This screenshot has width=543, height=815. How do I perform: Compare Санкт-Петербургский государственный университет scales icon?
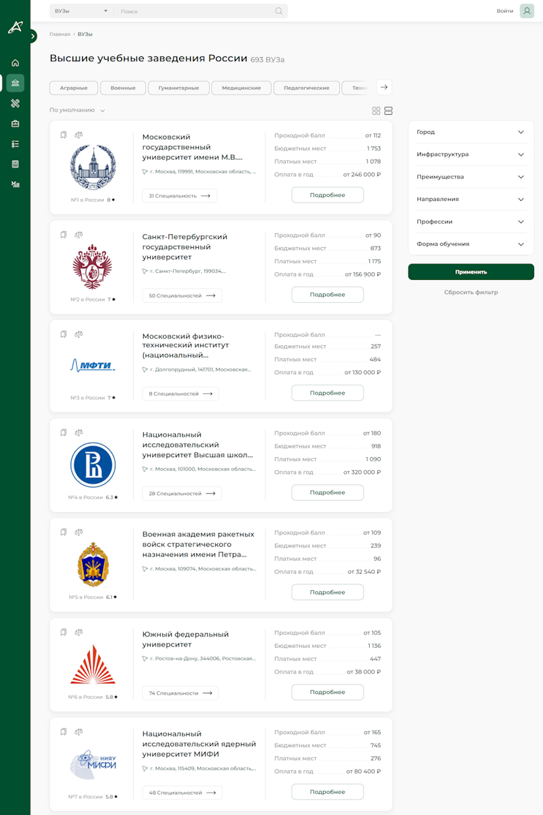click(x=79, y=235)
